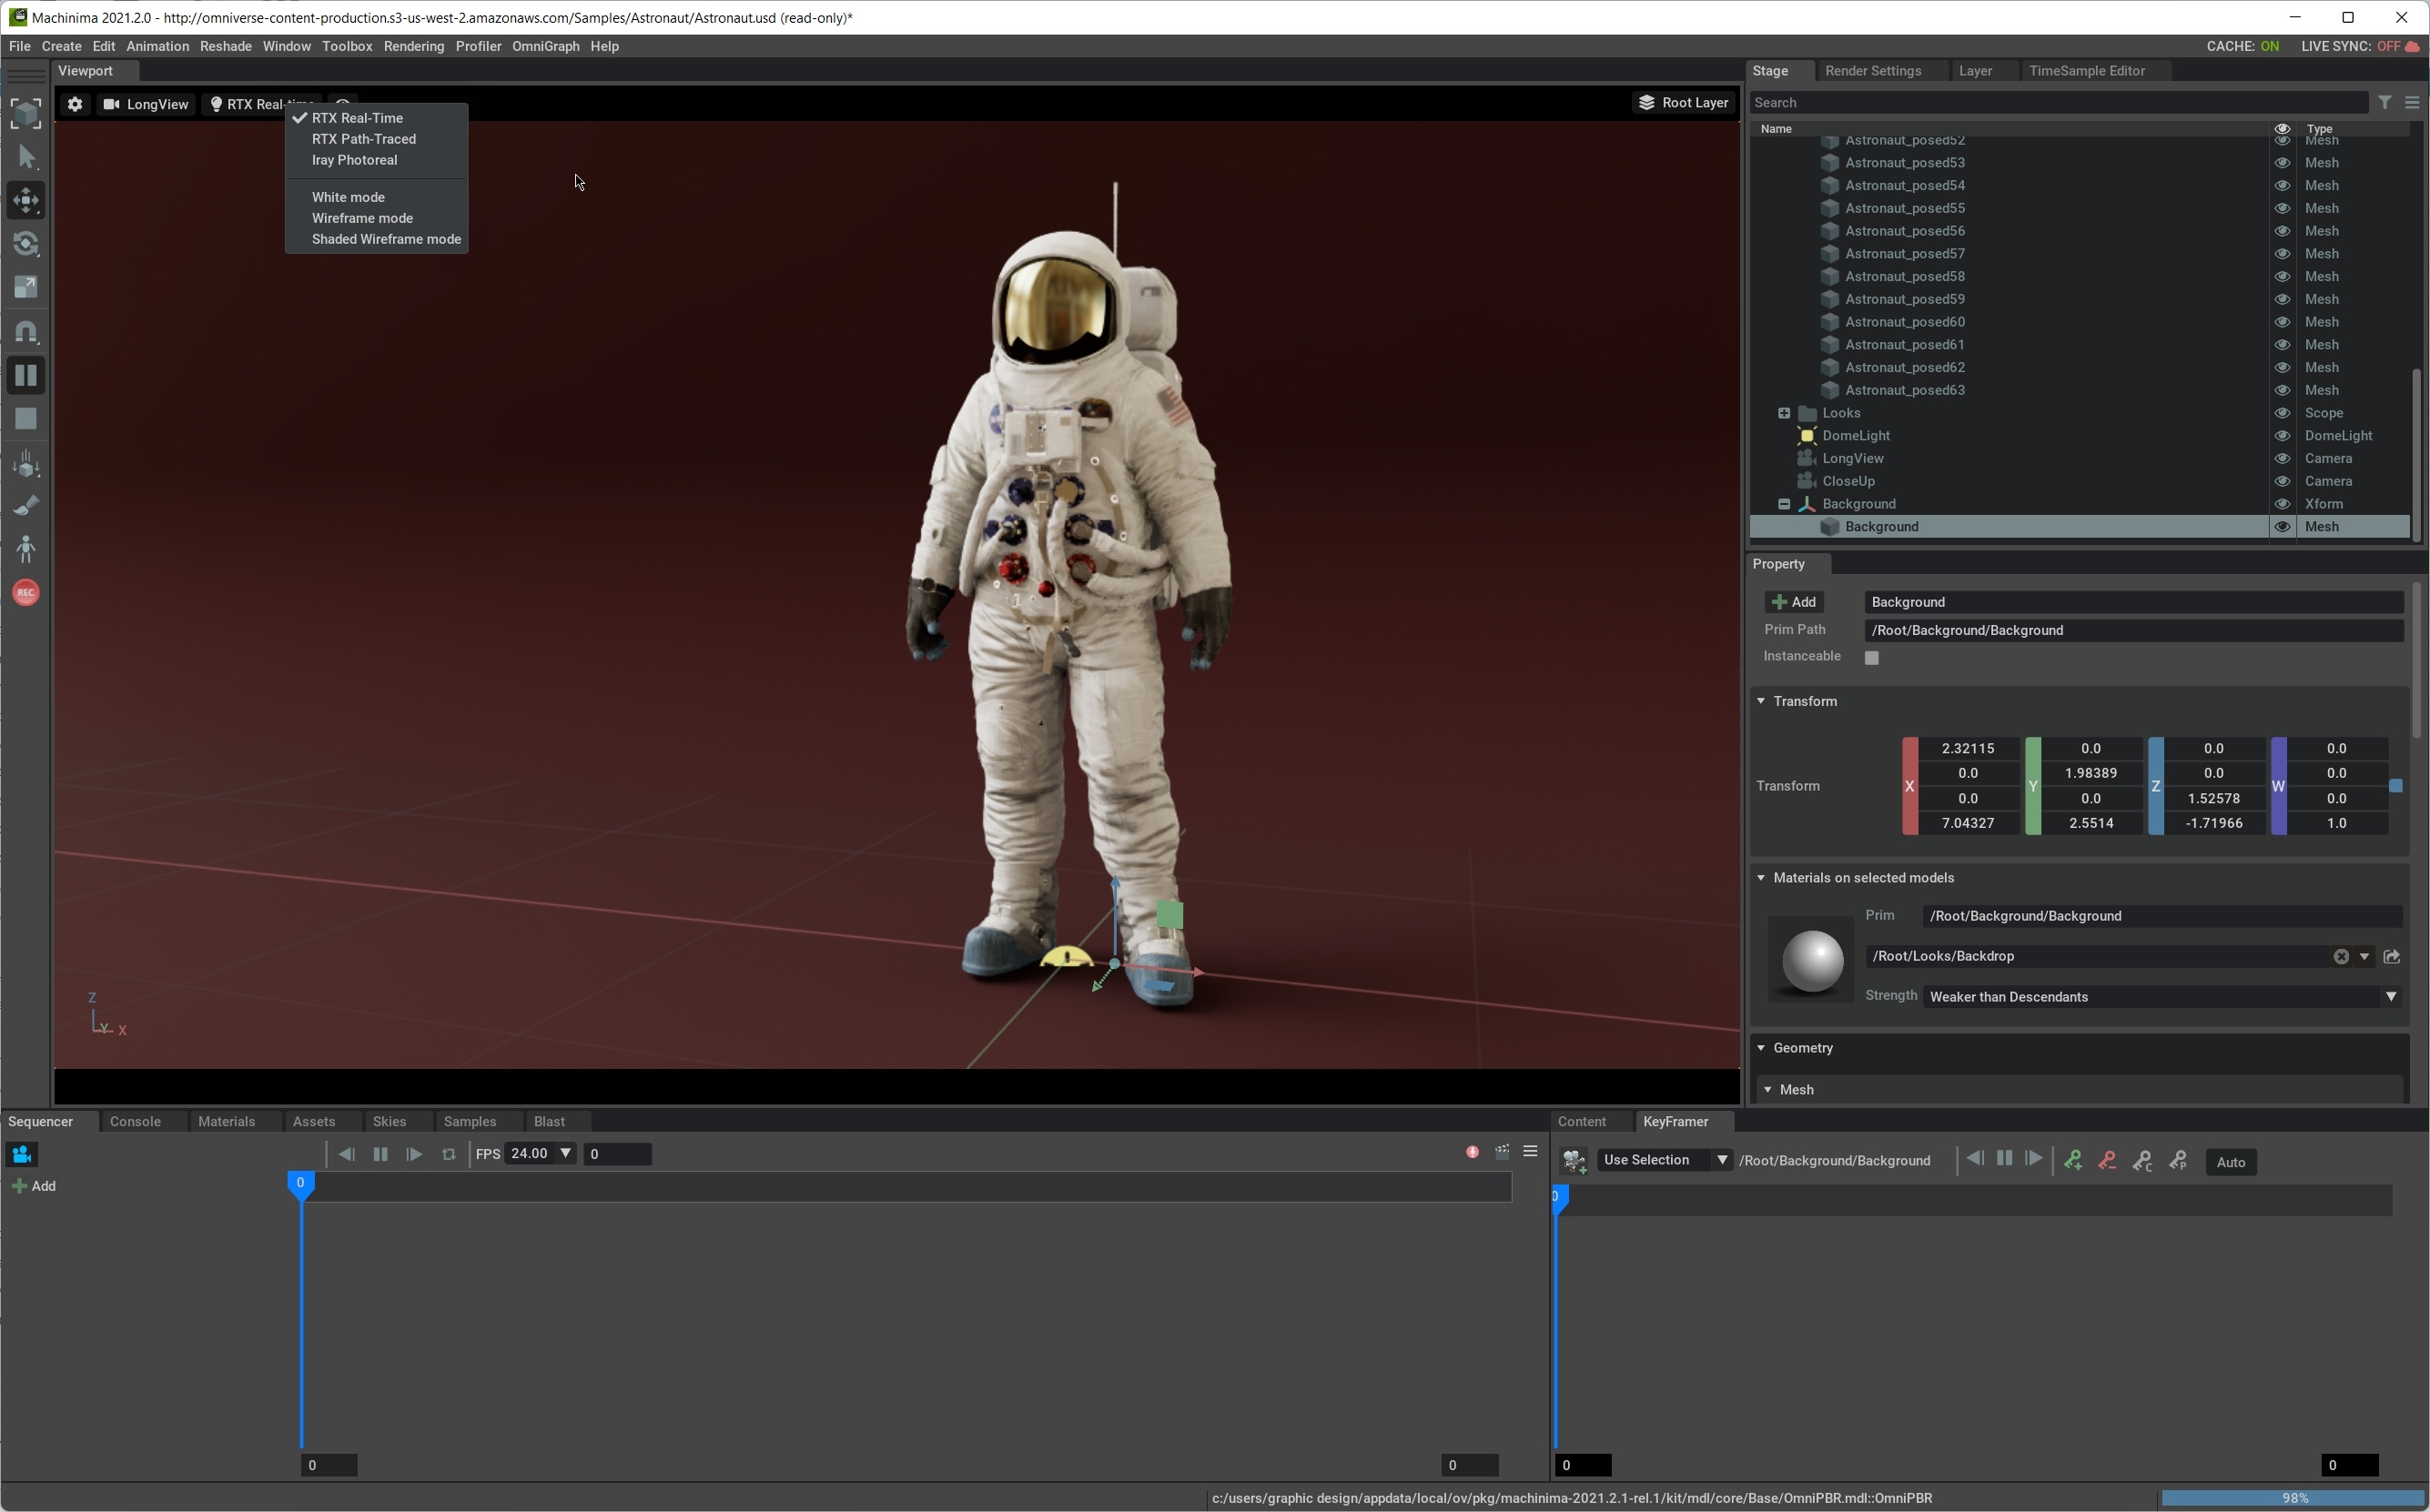
Task: Click the pause simulation button in sidebar
Action: [x=26, y=375]
